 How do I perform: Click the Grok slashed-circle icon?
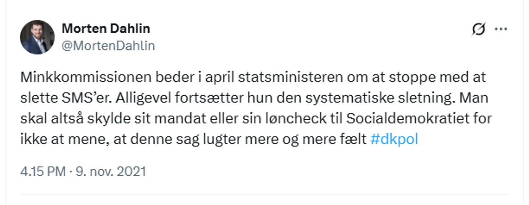point(479,29)
